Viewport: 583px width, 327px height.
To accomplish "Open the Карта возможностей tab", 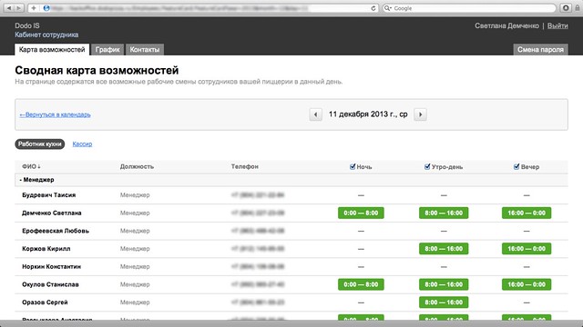I will coord(52,50).
